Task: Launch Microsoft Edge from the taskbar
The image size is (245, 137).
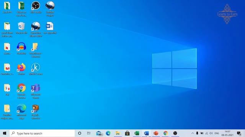Action: pyautogui.click(x=108, y=133)
